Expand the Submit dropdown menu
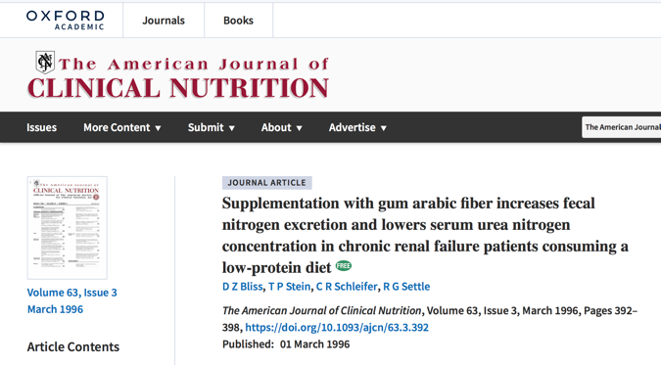The width and height of the screenshot is (661, 365). [x=212, y=127]
